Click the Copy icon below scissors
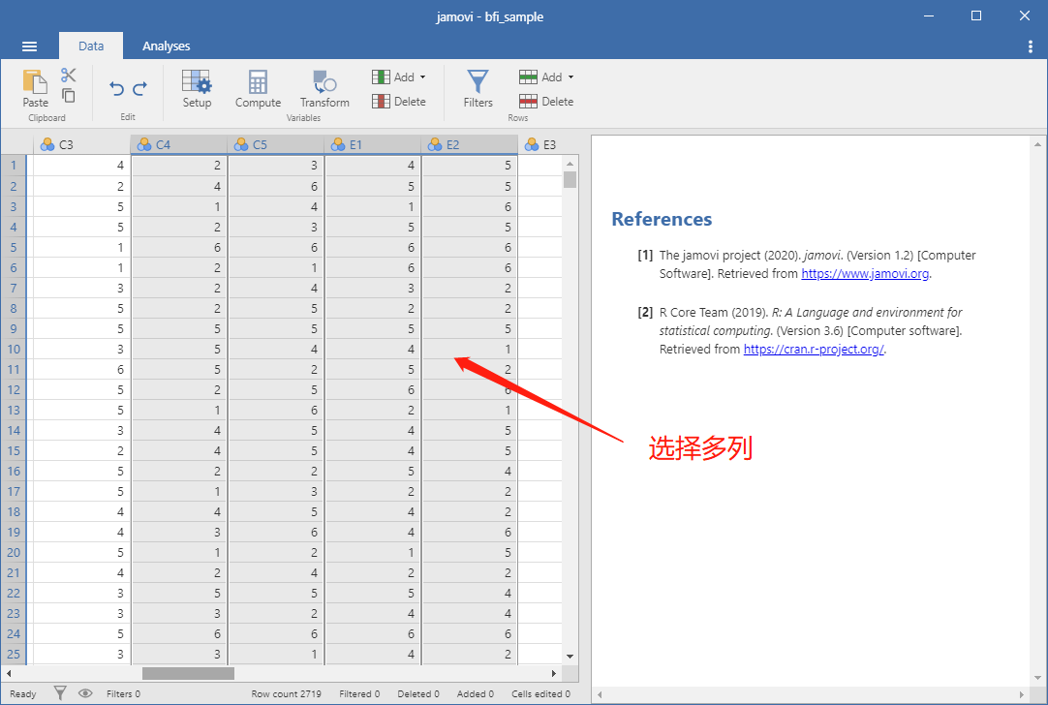The height and width of the screenshot is (705, 1048). click(68, 96)
